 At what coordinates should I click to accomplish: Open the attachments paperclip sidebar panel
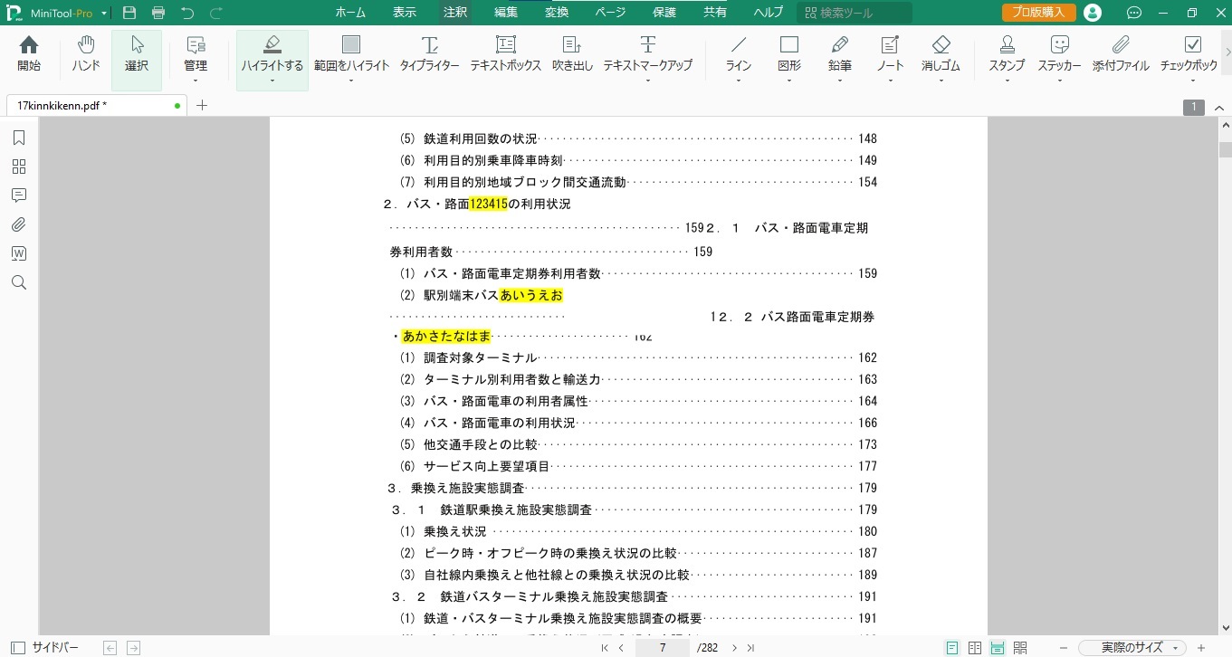pyautogui.click(x=18, y=224)
